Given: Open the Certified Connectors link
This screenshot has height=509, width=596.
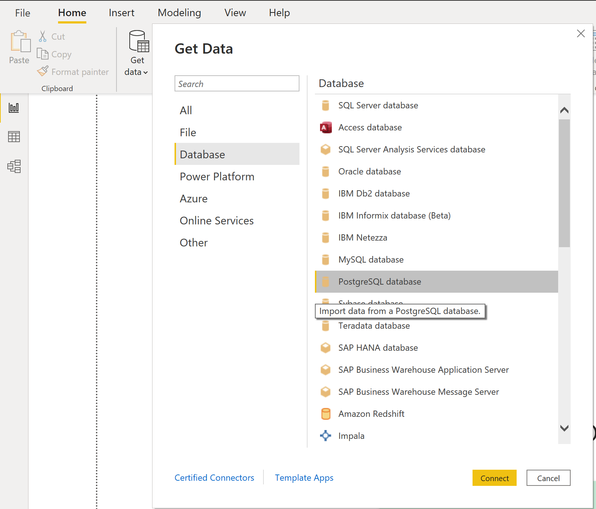Looking at the screenshot, I should [214, 478].
